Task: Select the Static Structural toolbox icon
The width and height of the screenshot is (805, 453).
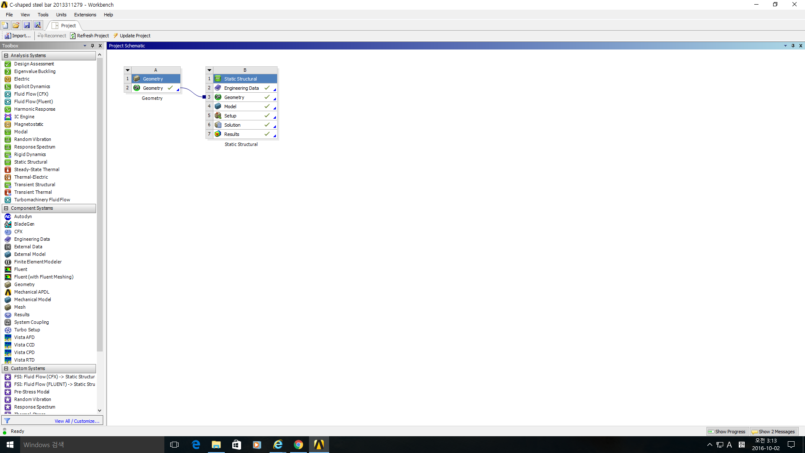Action: pyautogui.click(x=8, y=162)
